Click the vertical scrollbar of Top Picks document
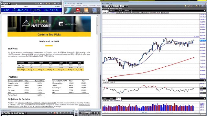The image size is (207, 116). point(98,26)
